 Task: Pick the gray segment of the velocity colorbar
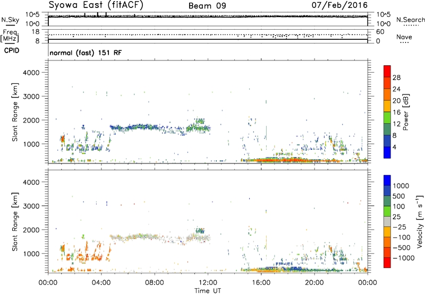(x=387, y=221)
